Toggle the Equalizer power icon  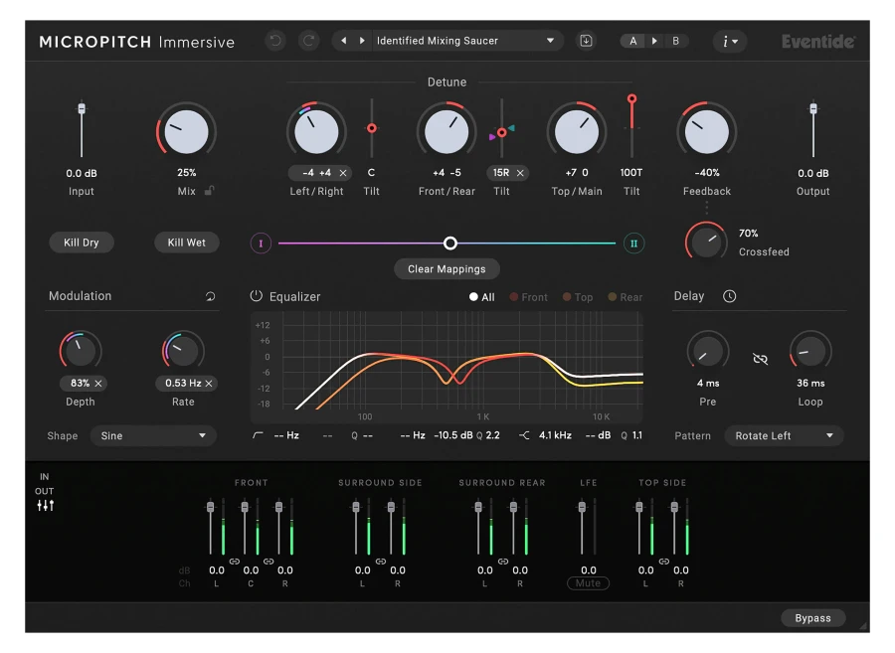click(x=257, y=296)
